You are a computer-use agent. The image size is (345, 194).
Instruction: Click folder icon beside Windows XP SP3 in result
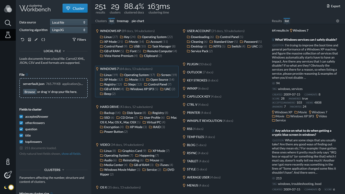(287, 116)
